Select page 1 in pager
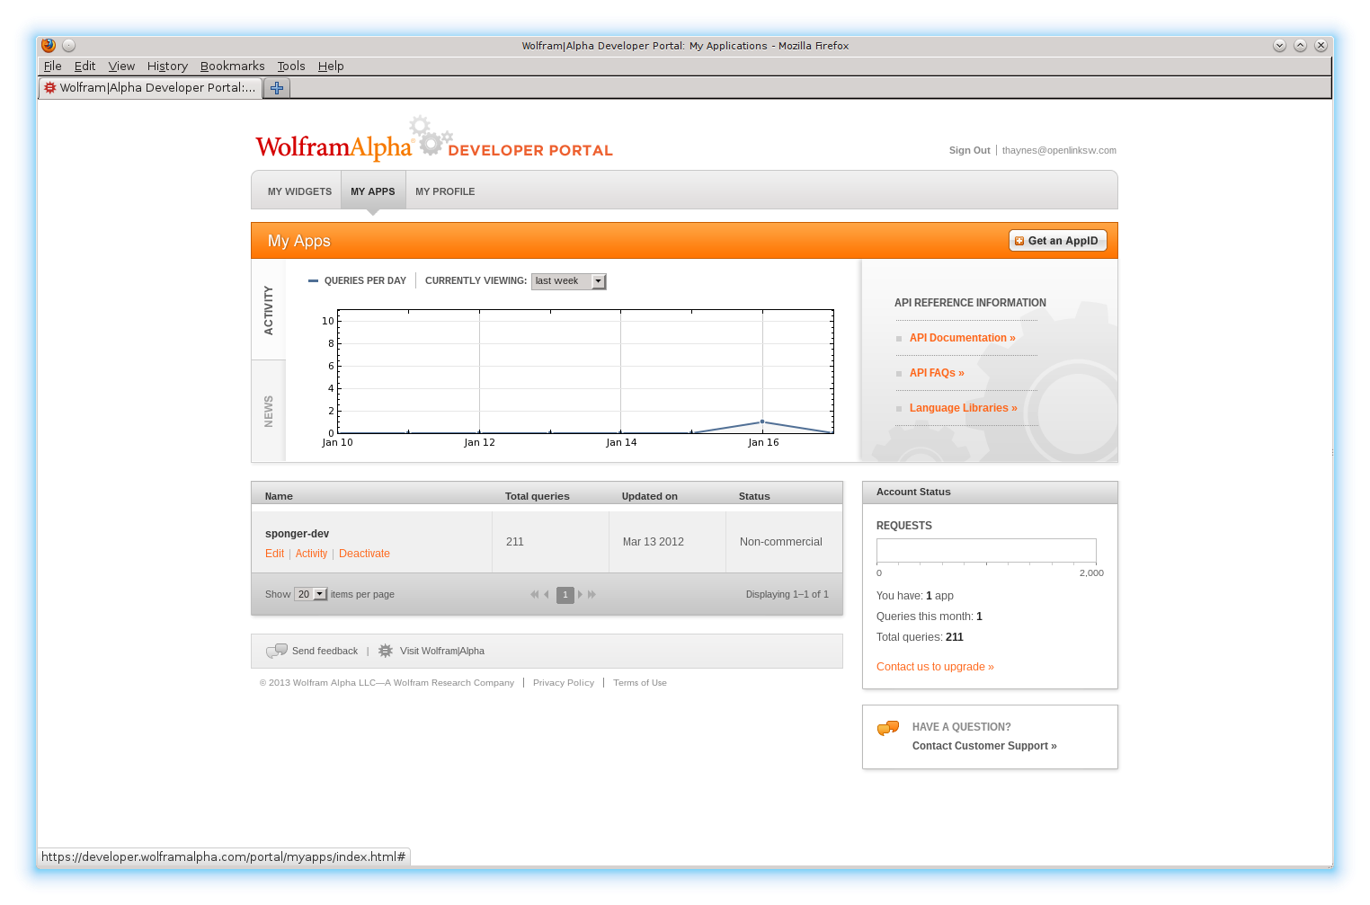Screen dimensions: 1370x905 point(565,594)
